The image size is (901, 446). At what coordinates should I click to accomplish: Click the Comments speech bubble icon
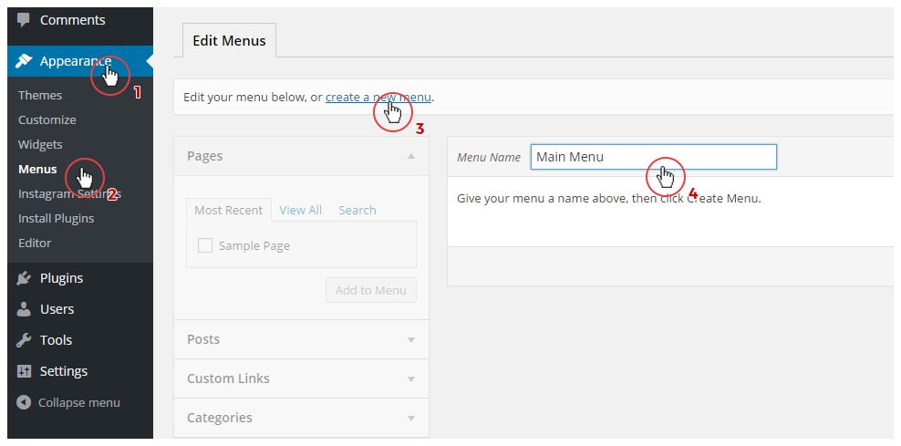click(x=24, y=19)
